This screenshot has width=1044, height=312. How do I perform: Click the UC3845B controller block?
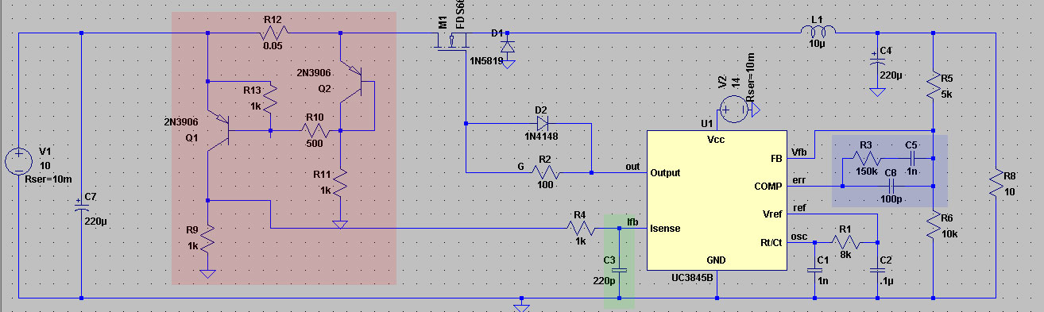[717, 200]
